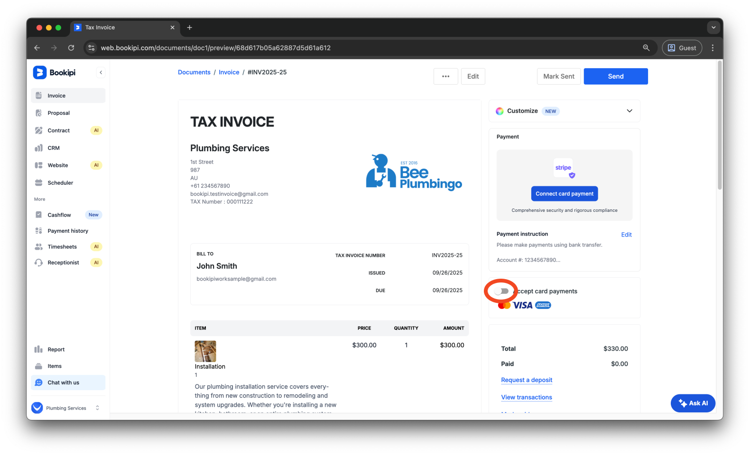The image size is (750, 455).
Task: Open the Contract section in sidebar
Action: point(68,130)
